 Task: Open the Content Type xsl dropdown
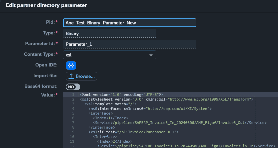tap(110, 55)
